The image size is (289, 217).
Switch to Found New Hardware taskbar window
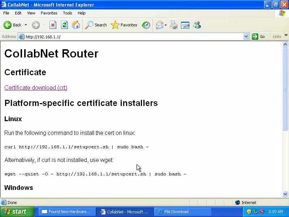click(x=66, y=212)
